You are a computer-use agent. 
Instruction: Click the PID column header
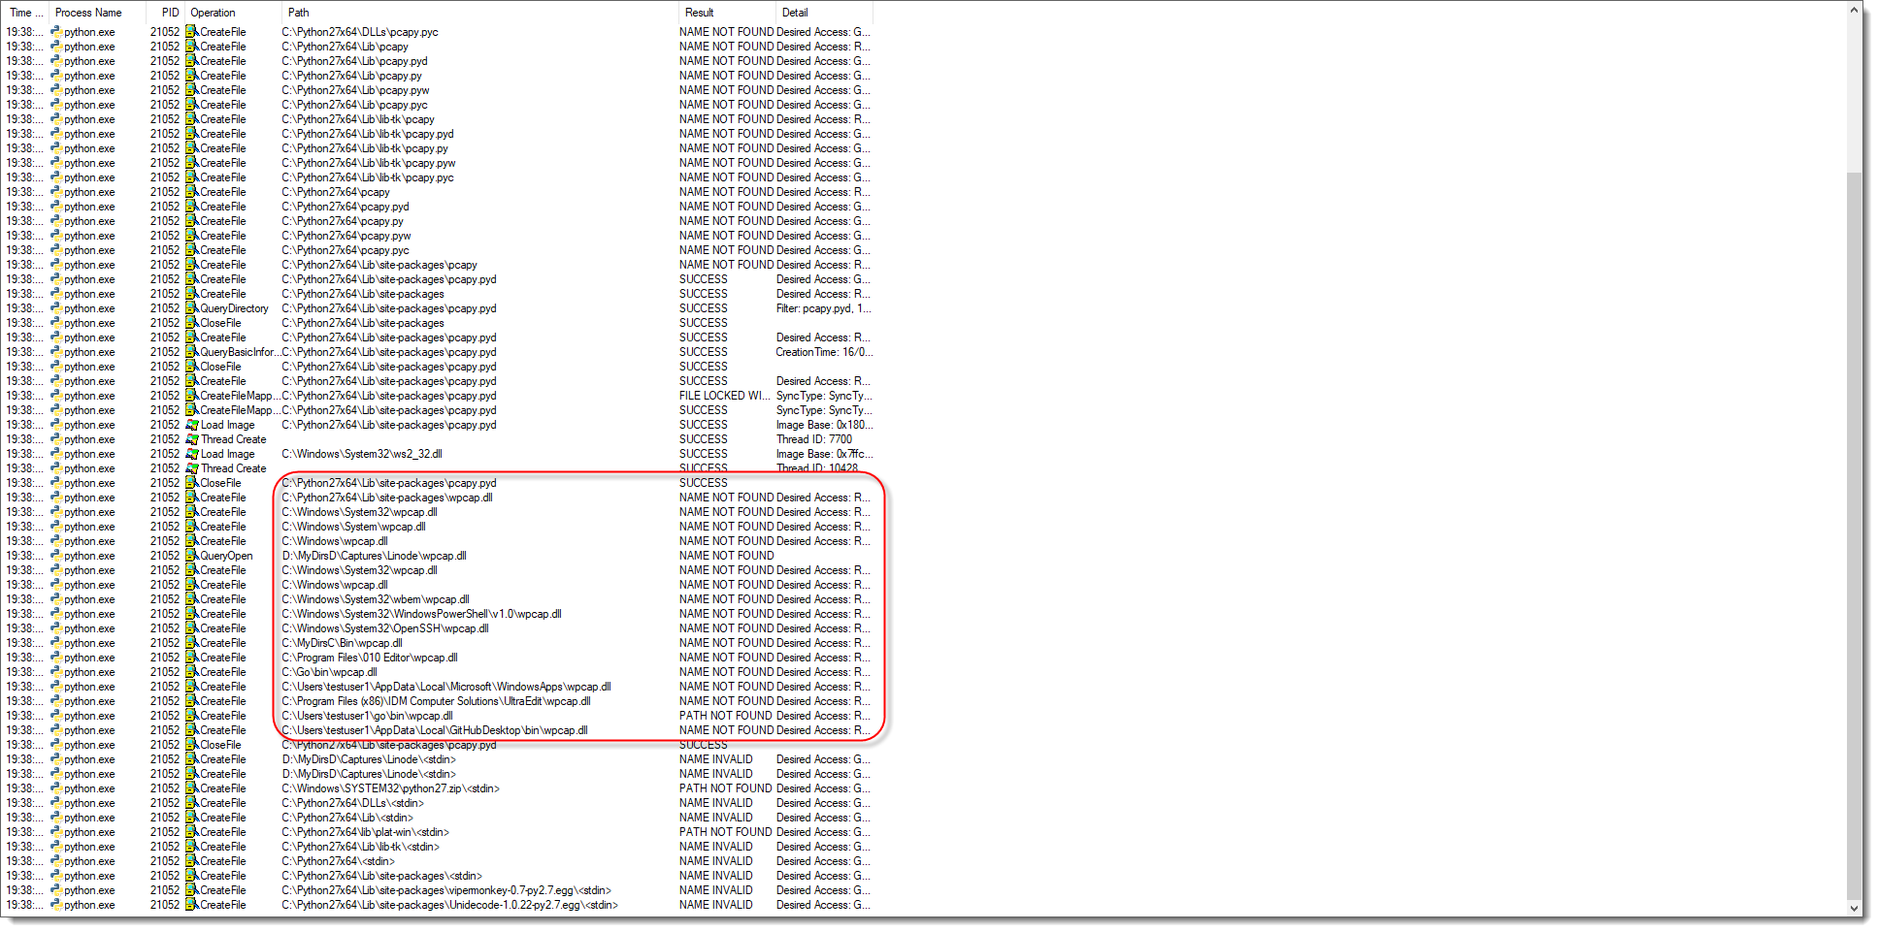(x=168, y=13)
